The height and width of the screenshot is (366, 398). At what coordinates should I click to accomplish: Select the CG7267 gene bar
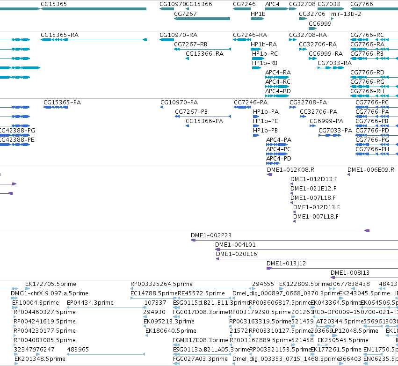(x=202, y=19)
